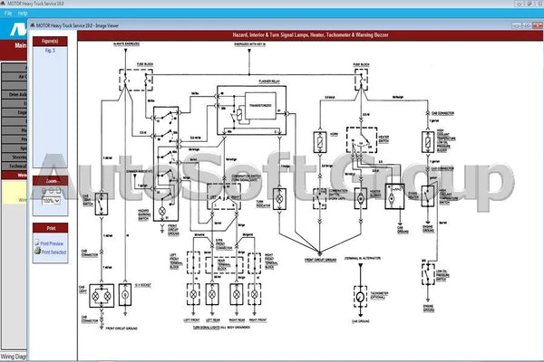Open the File menu

coord(8,14)
